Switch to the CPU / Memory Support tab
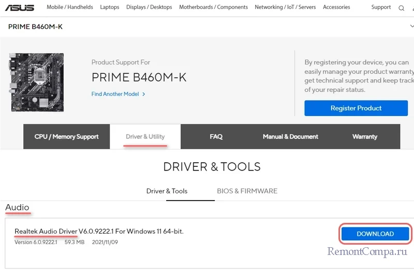This screenshot has width=414, height=270. [66, 137]
